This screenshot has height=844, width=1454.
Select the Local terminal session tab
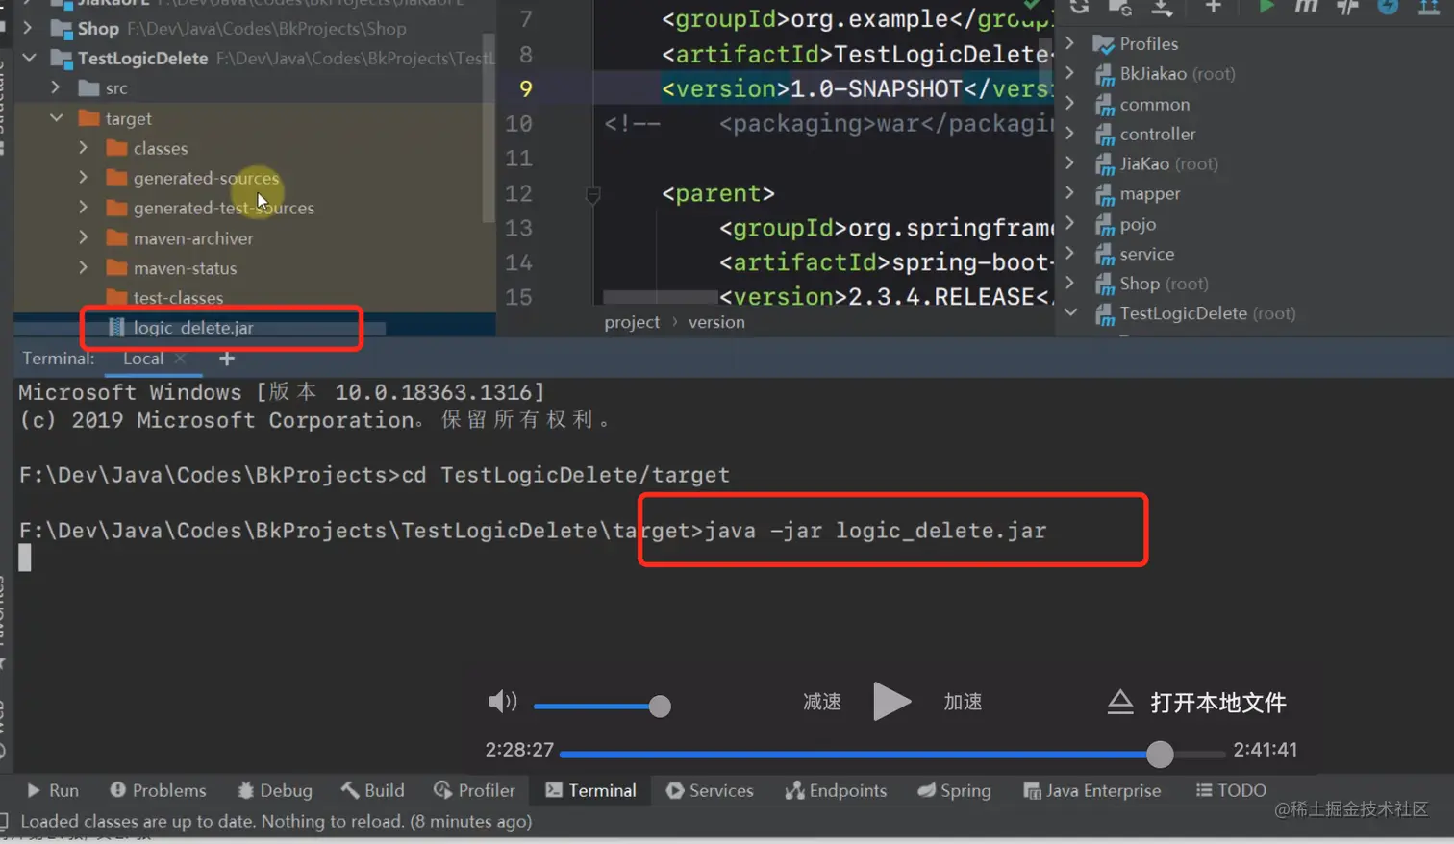143,359
